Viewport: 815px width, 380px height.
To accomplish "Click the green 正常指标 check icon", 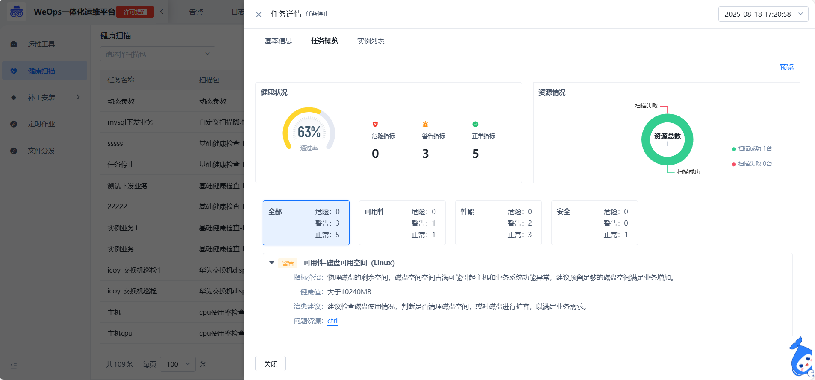I will pos(475,125).
